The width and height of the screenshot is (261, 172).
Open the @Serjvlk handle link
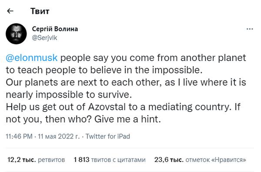tap(44, 38)
